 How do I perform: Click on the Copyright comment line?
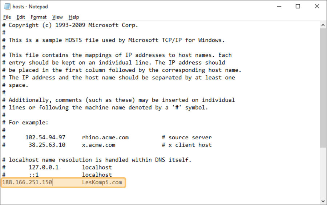click(x=70, y=25)
